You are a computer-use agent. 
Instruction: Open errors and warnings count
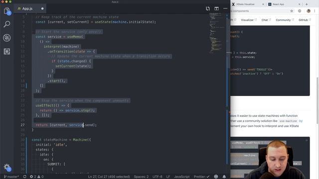pyautogui.click(x=36, y=177)
